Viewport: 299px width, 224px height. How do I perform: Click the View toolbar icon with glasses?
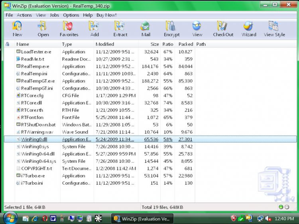pos(197,26)
